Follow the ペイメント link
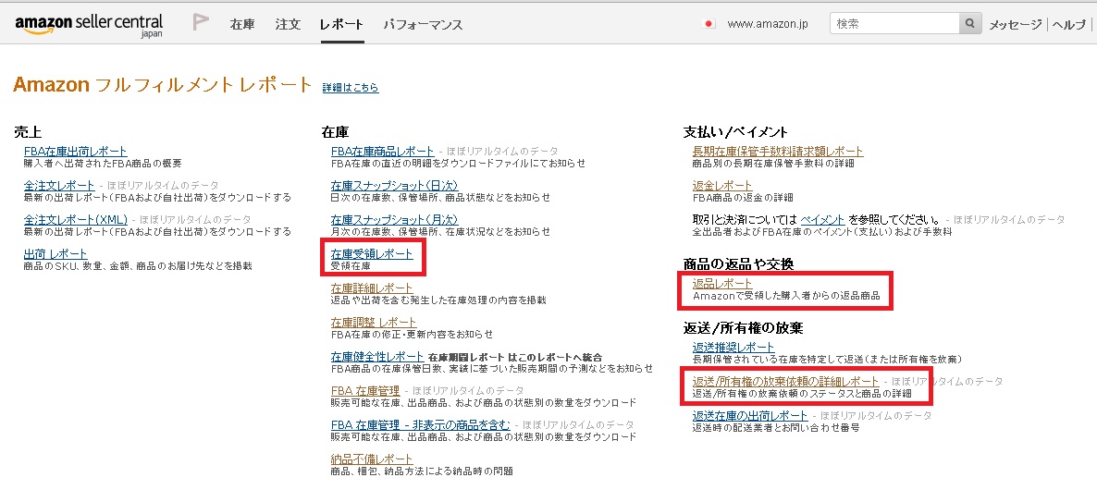Screen dimensions: 1097x502 (x=823, y=219)
